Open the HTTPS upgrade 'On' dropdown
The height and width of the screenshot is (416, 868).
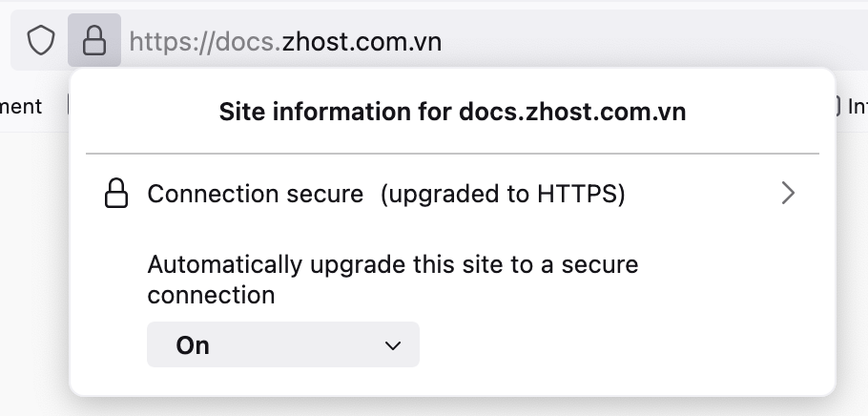coord(282,345)
